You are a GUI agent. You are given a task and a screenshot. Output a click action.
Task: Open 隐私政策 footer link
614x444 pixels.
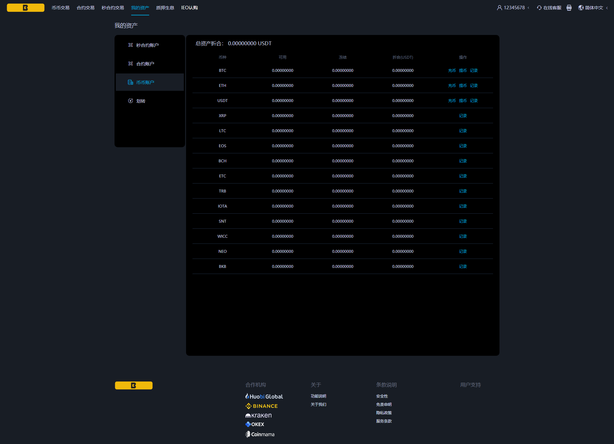[x=384, y=413]
